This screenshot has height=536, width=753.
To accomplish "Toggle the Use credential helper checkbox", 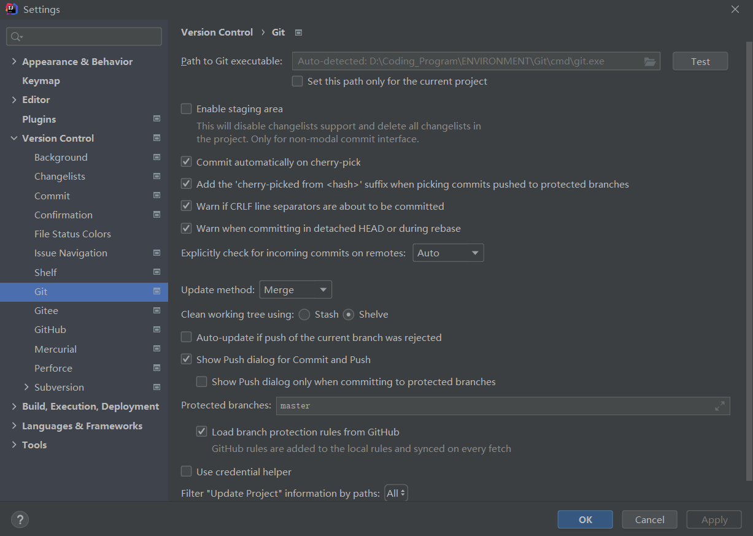I will [x=186, y=472].
